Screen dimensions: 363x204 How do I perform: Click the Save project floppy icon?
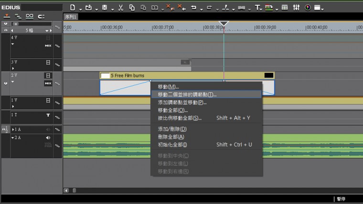point(105,8)
